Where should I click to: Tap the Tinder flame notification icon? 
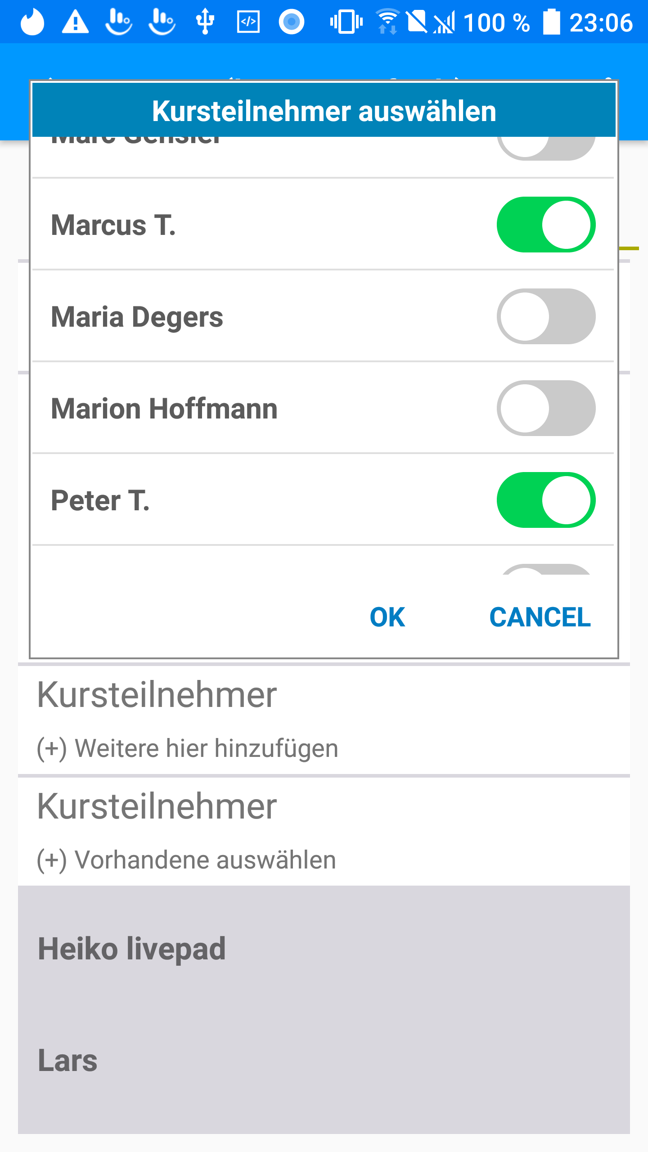point(32,22)
